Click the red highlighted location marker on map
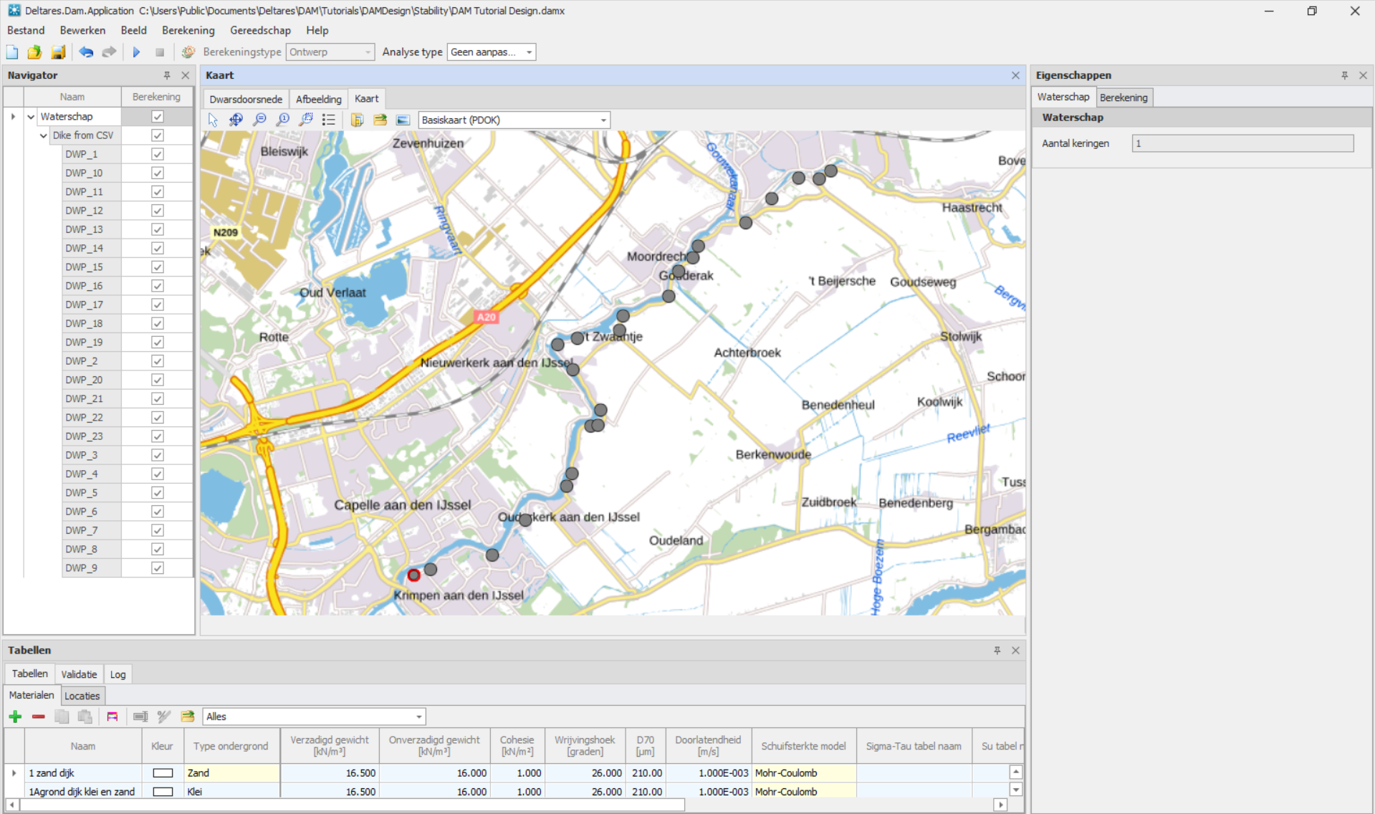The width and height of the screenshot is (1375, 814). pyautogui.click(x=413, y=575)
